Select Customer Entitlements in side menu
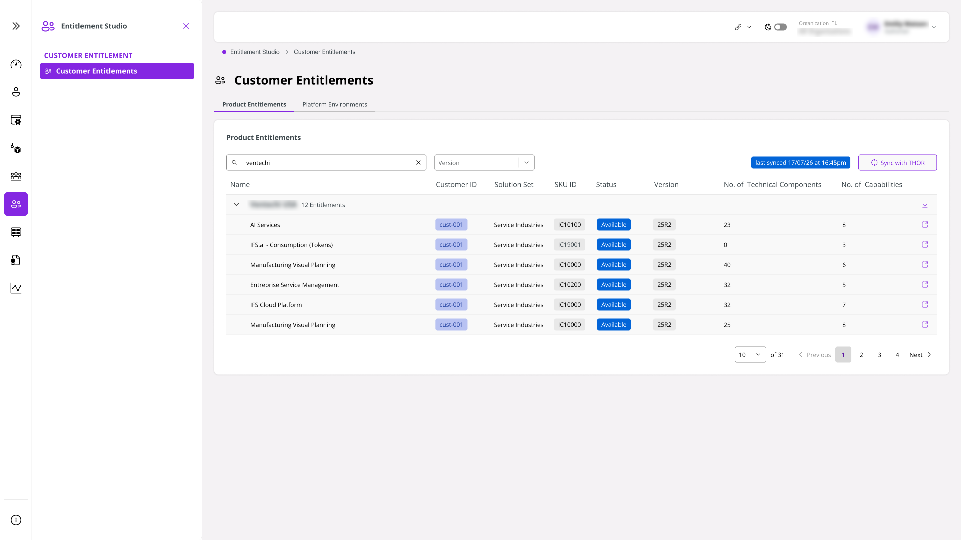Viewport: 961px width, 540px height. coord(117,71)
